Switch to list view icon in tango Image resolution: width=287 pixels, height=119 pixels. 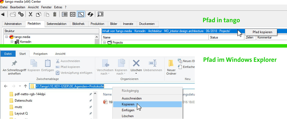point(65,14)
